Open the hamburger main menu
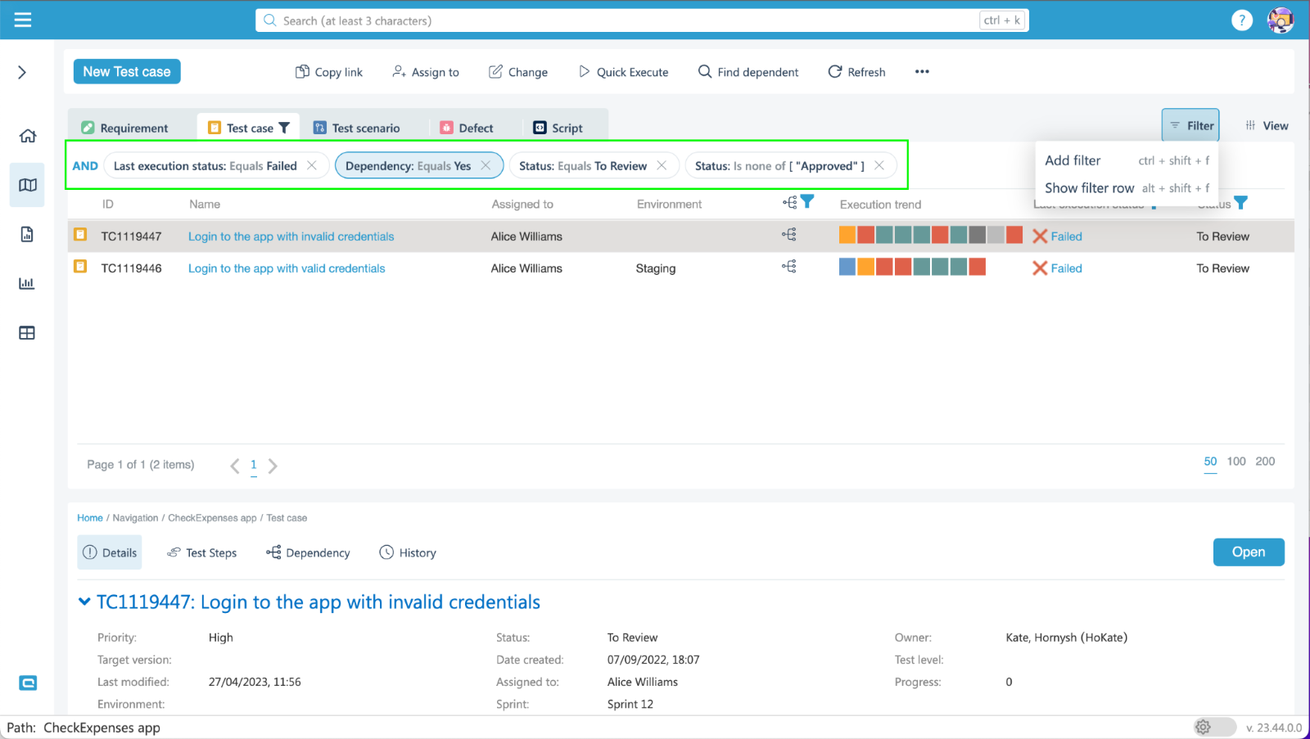The image size is (1310, 739). coord(23,20)
